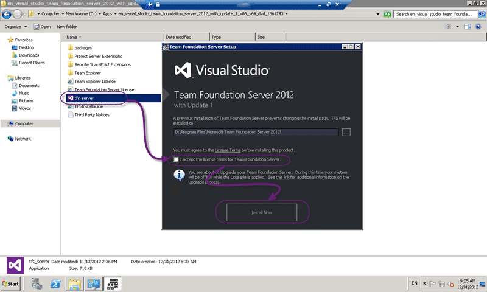
Task: Open the License Terms link
Action: [x=228, y=150]
